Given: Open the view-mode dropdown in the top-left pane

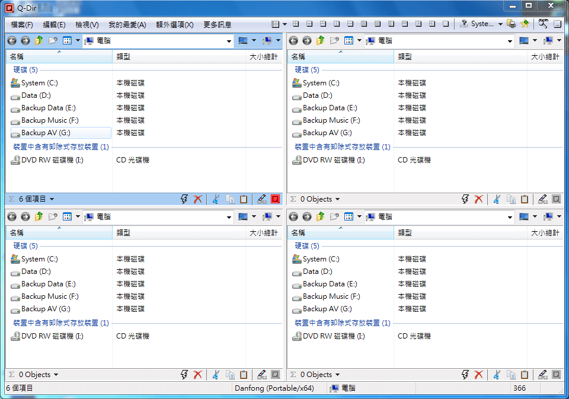Looking at the screenshot, I should [70, 41].
